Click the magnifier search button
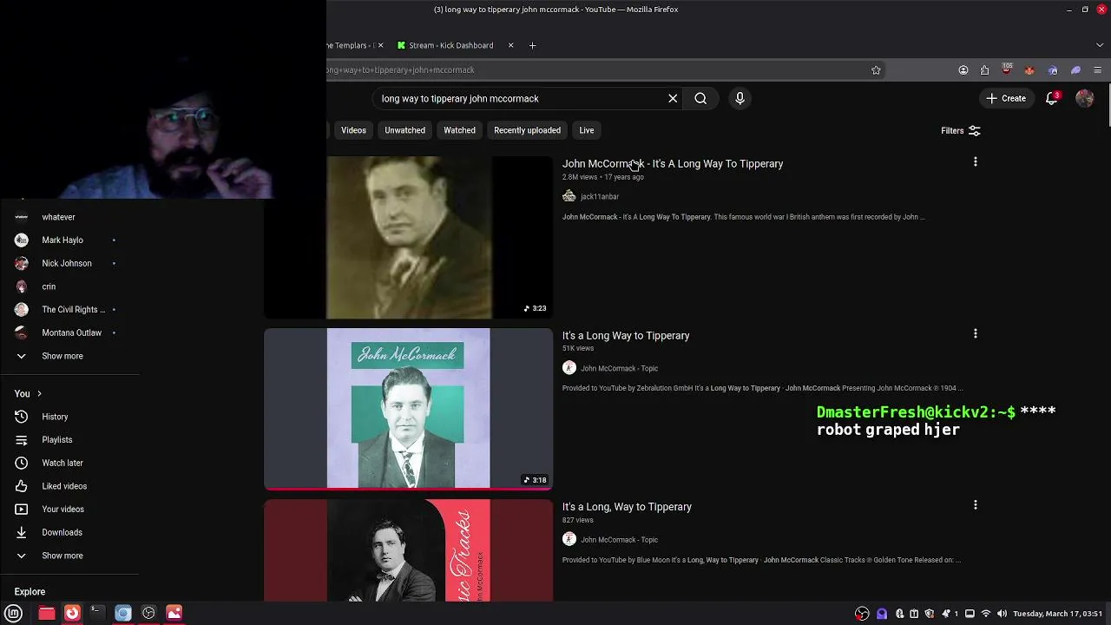Image resolution: width=1111 pixels, height=625 pixels. tap(700, 98)
